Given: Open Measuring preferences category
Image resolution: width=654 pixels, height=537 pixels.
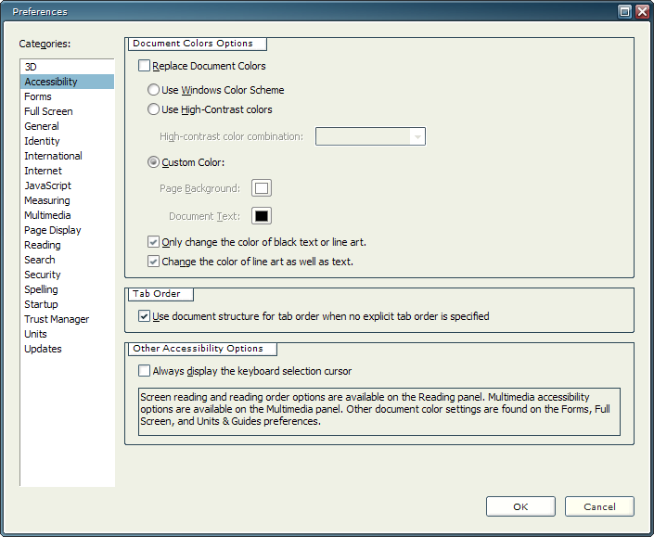Looking at the screenshot, I should (x=67, y=200).
